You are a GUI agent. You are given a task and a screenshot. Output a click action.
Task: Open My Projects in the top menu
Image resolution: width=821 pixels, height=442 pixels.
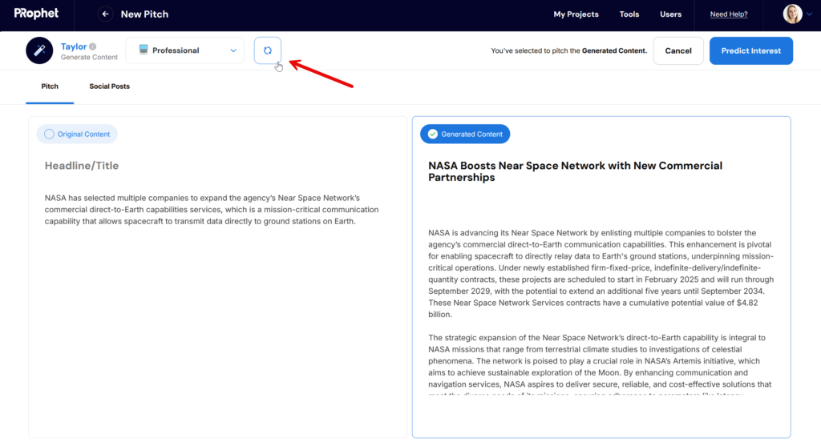click(576, 14)
